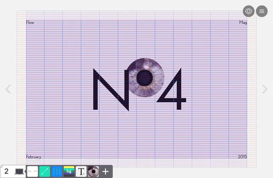Screen dimensions: 273x178
Task: Select the eye image thumbnail in toolbar
Action: (93, 172)
